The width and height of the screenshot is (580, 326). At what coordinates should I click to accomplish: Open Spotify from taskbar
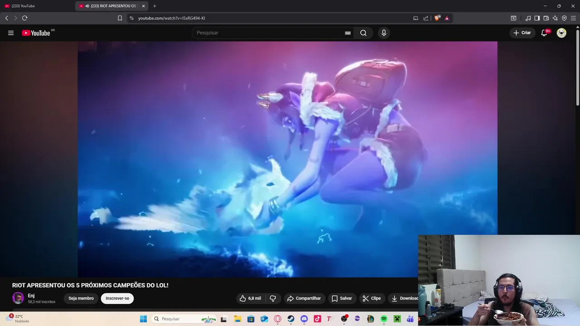pyautogui.click(x=384, y=319)
